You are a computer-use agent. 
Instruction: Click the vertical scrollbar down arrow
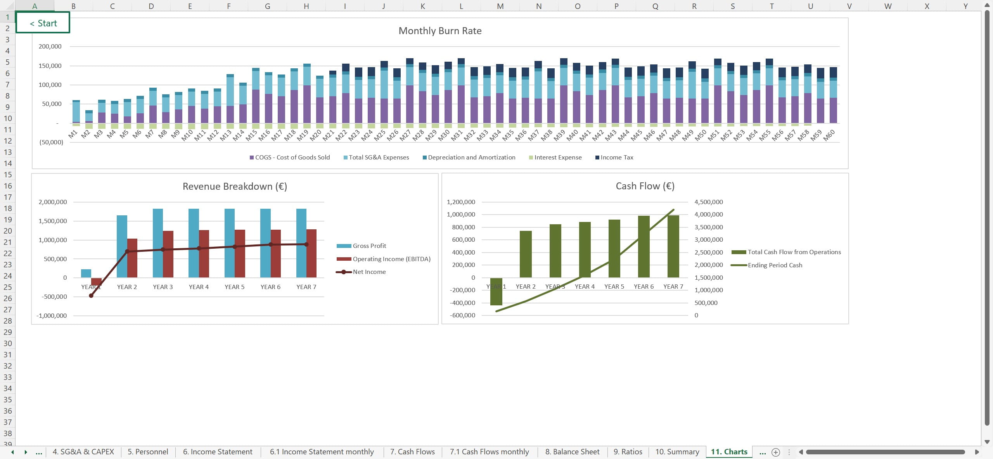pos(987,442)
